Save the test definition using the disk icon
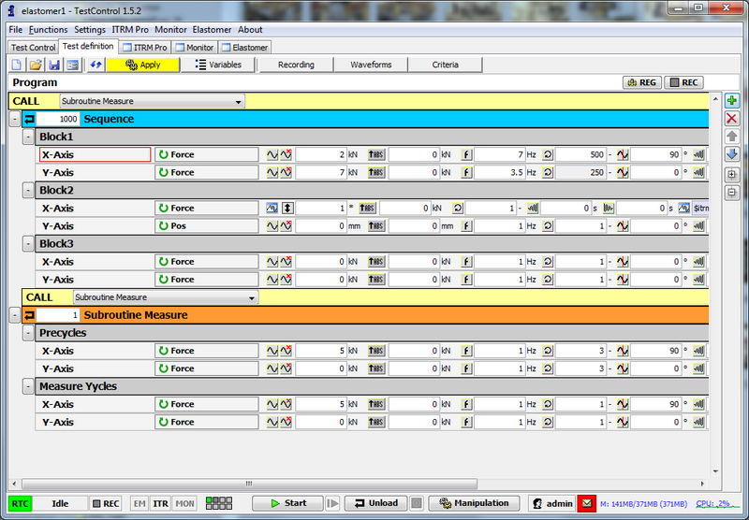The width and height of the screenshot is (749, 520). 54,65
